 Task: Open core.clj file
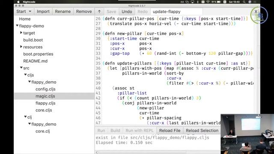point(43,131)
